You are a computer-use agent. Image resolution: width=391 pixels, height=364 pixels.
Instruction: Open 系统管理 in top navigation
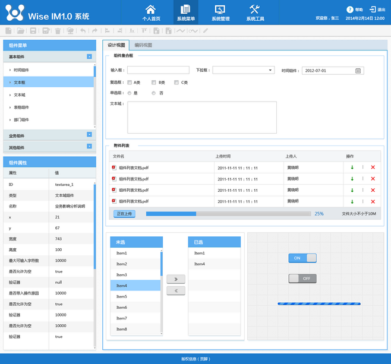[220, 12]
